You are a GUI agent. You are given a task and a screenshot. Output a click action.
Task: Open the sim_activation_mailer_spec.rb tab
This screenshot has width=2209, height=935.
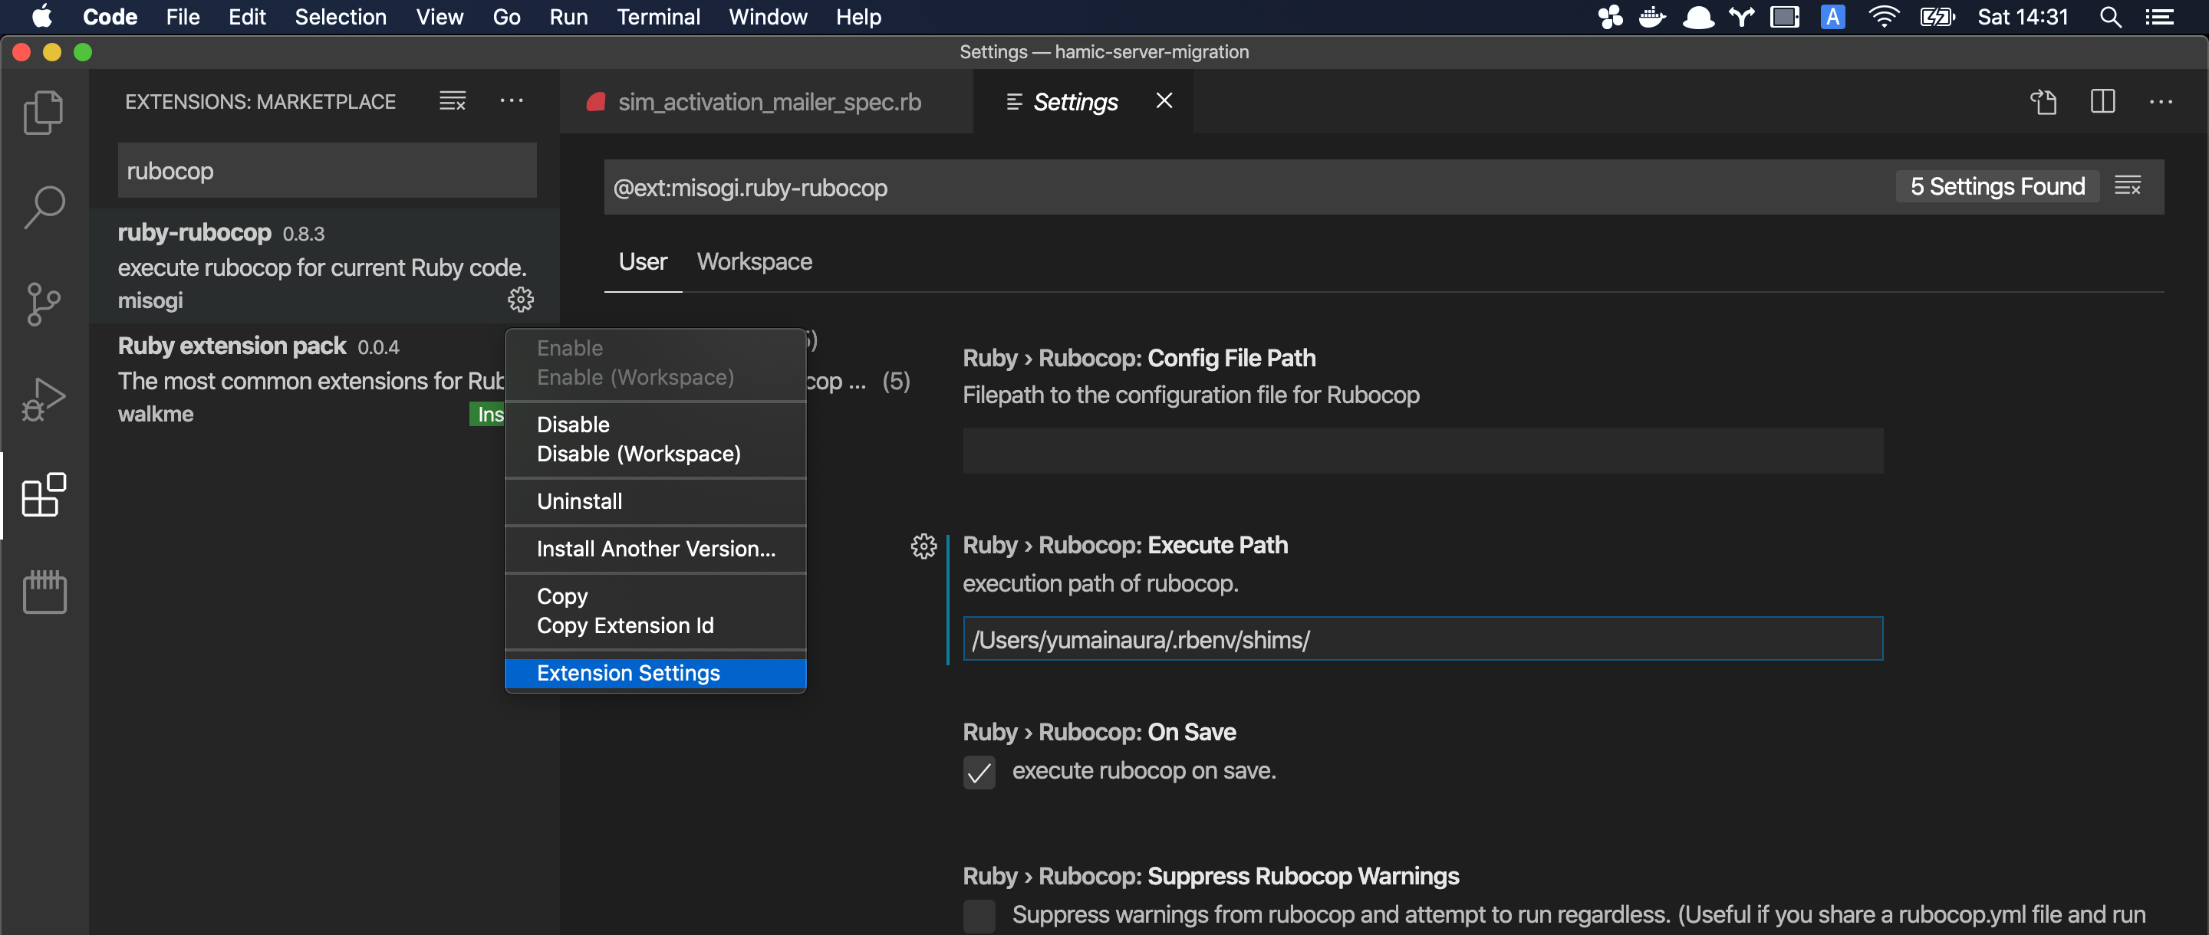[765, 102]
